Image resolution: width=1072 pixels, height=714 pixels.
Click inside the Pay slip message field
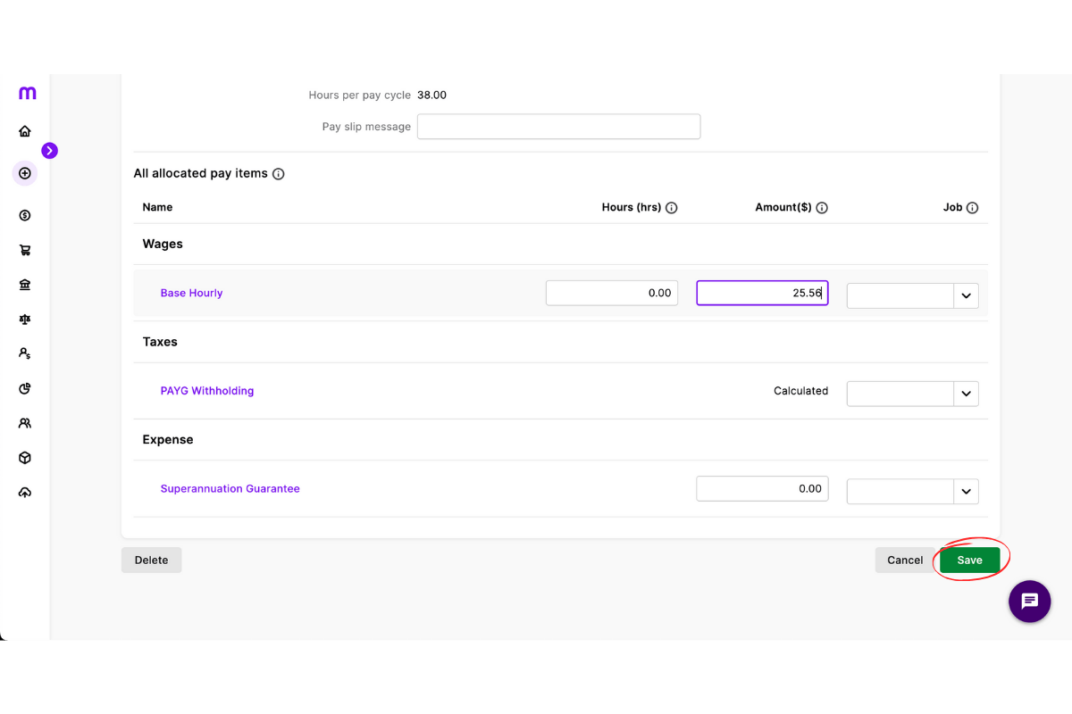[x=558, y=126]
